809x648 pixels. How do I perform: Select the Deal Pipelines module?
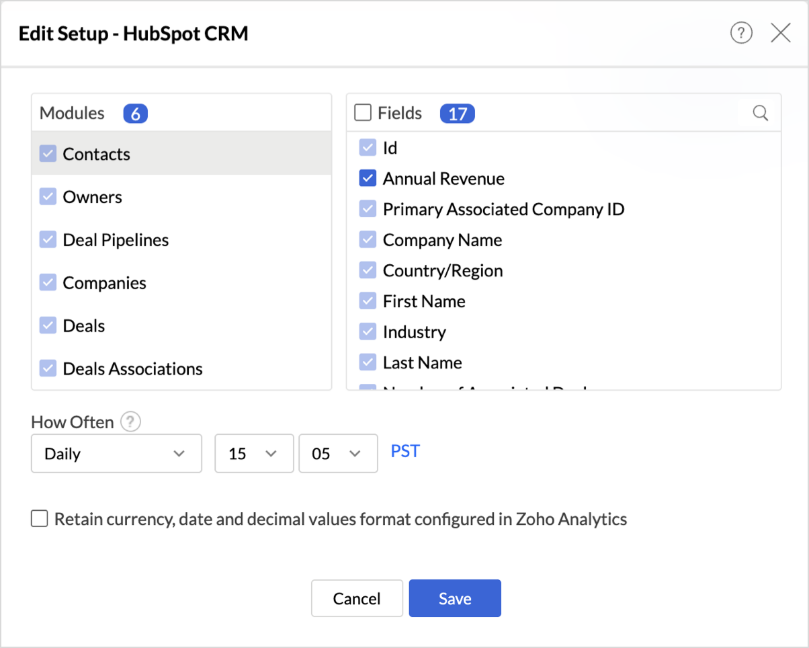click(x=116, y=240)
